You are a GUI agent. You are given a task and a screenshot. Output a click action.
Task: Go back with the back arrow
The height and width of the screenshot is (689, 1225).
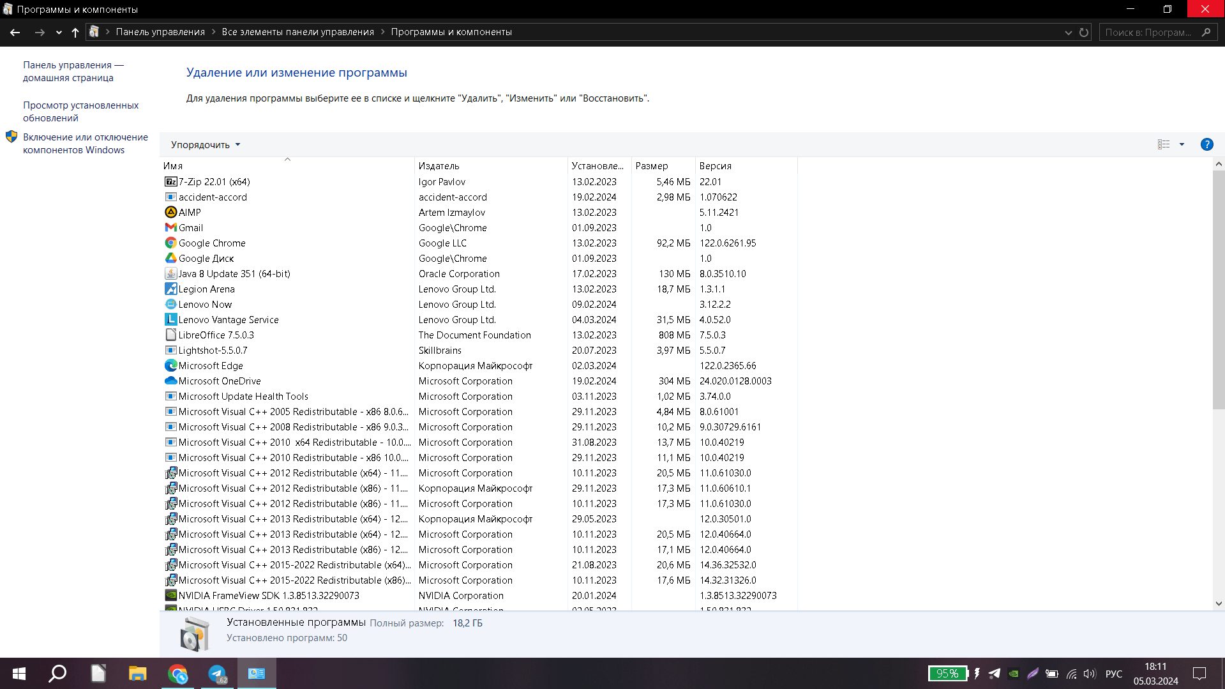[x=15, y=32]
